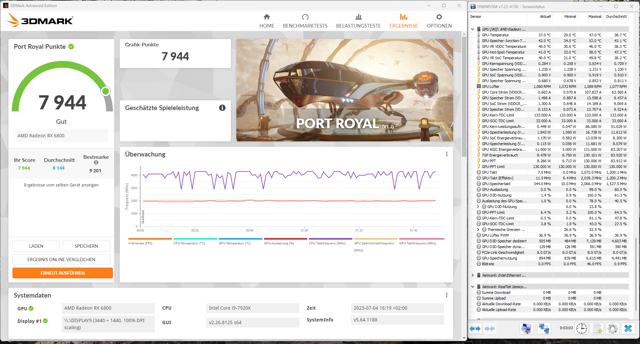Viewport: 640px width, 344px height.
Task: Start logging with the HWiNFO sheet-plus icon
Action: coord(597,329)
